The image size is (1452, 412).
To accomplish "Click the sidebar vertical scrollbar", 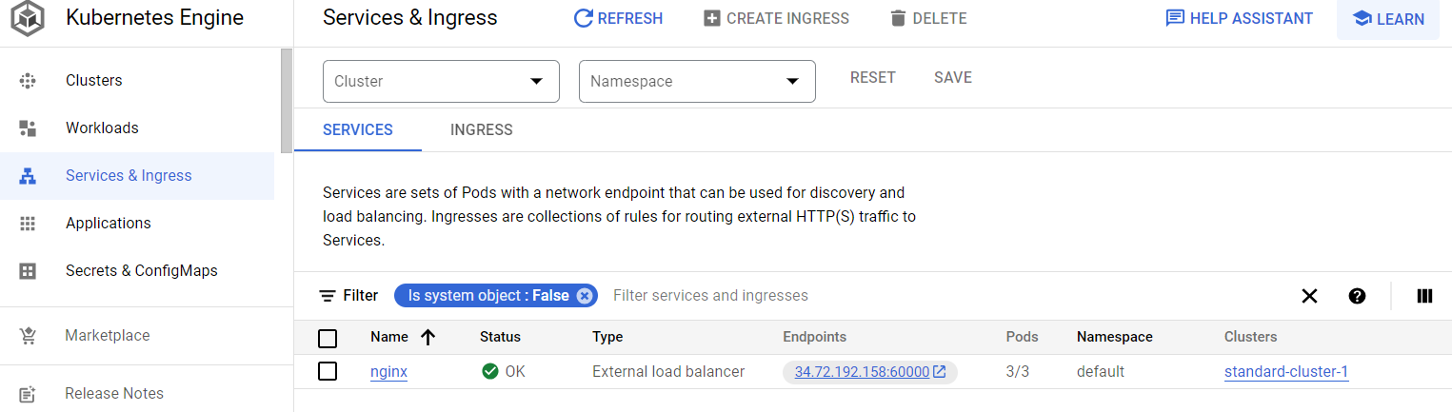I will 287,100.
